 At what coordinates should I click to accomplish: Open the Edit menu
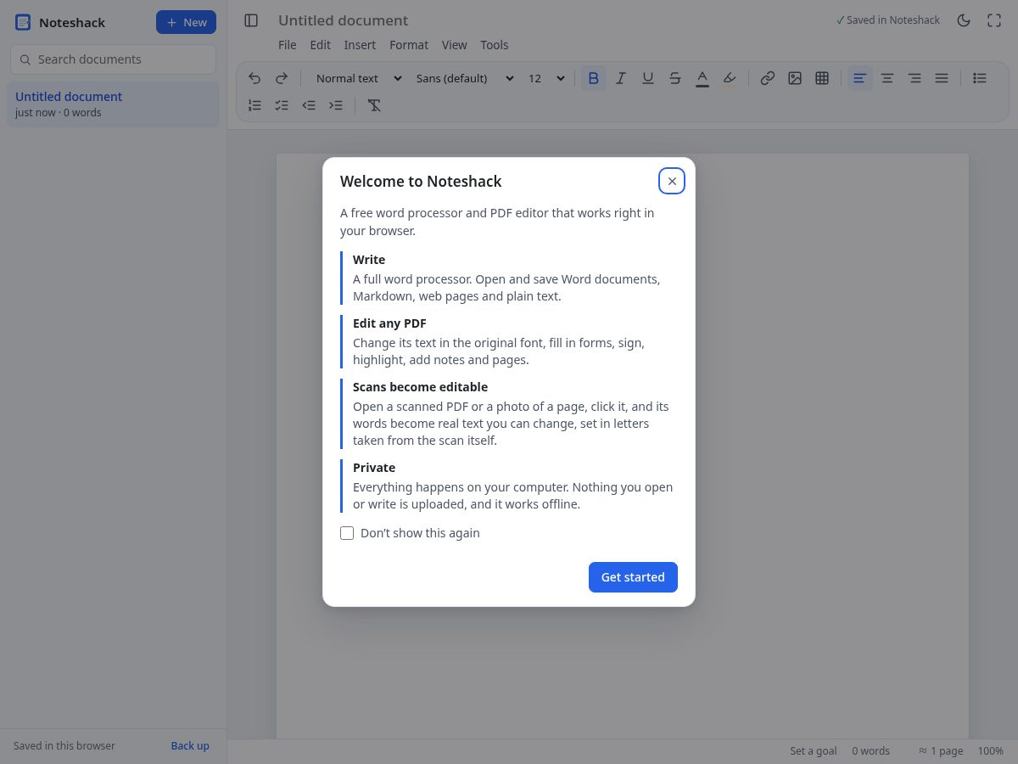[x=320, y=45]
